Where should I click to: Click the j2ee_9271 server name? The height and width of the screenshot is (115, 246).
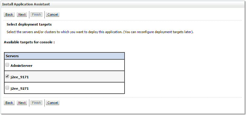click(x=20, y=89)
